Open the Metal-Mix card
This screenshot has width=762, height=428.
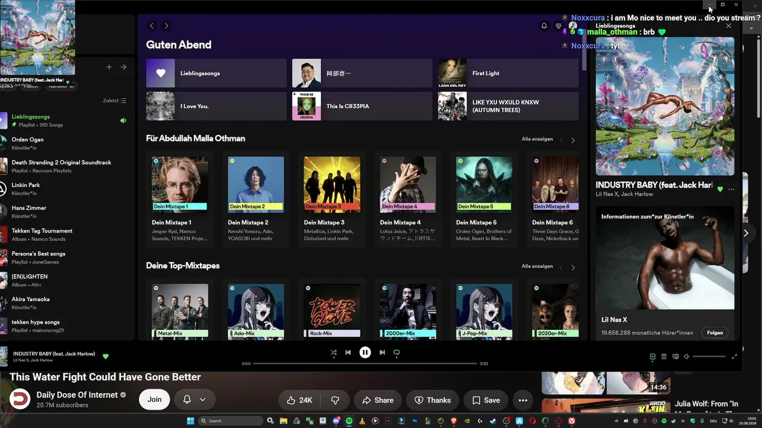180,309
